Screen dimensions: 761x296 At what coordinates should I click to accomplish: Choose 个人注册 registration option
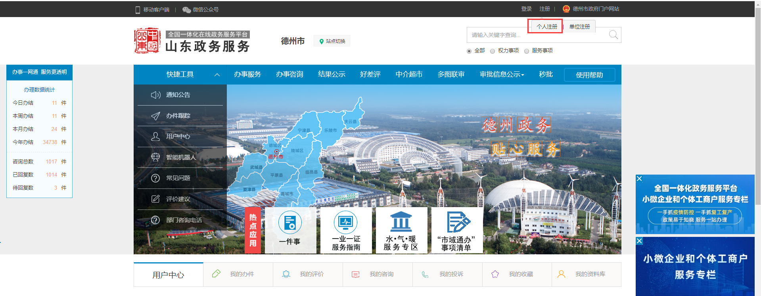(x=547, y=27)
